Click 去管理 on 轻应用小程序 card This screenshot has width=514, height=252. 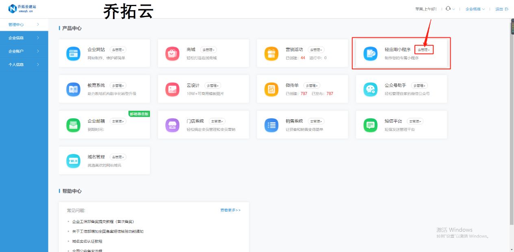[423, 50]
